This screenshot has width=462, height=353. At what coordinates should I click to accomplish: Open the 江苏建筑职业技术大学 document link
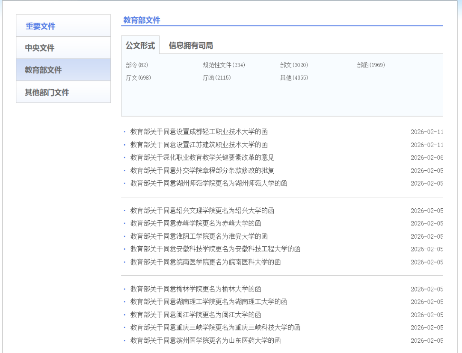199,145
